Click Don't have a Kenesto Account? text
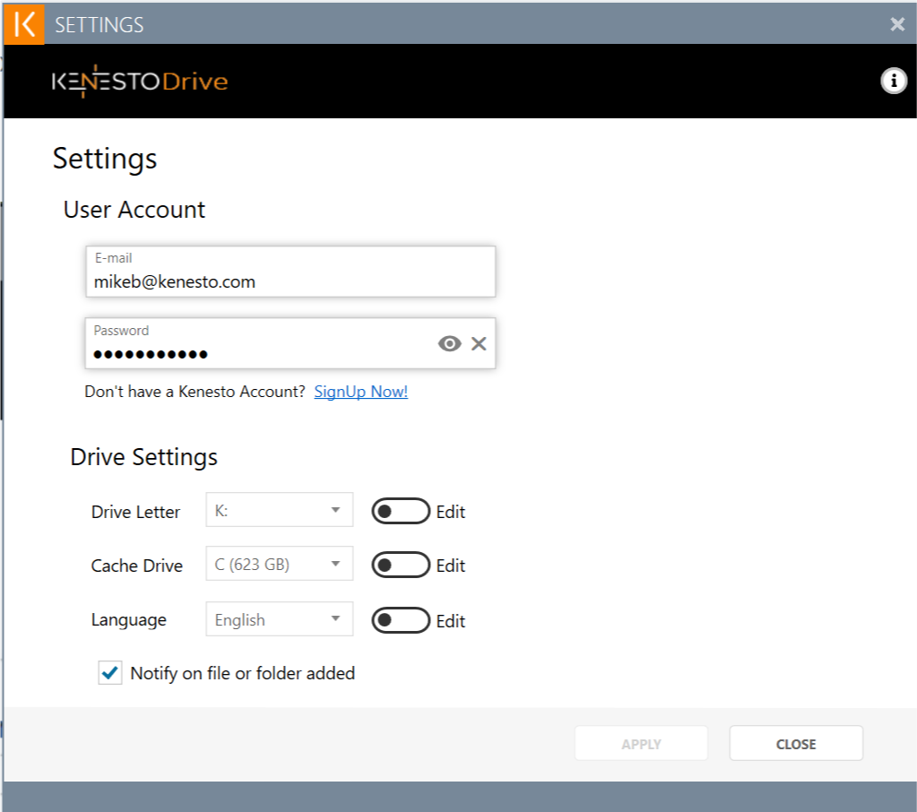917x812 pixels. coord(195,392)
